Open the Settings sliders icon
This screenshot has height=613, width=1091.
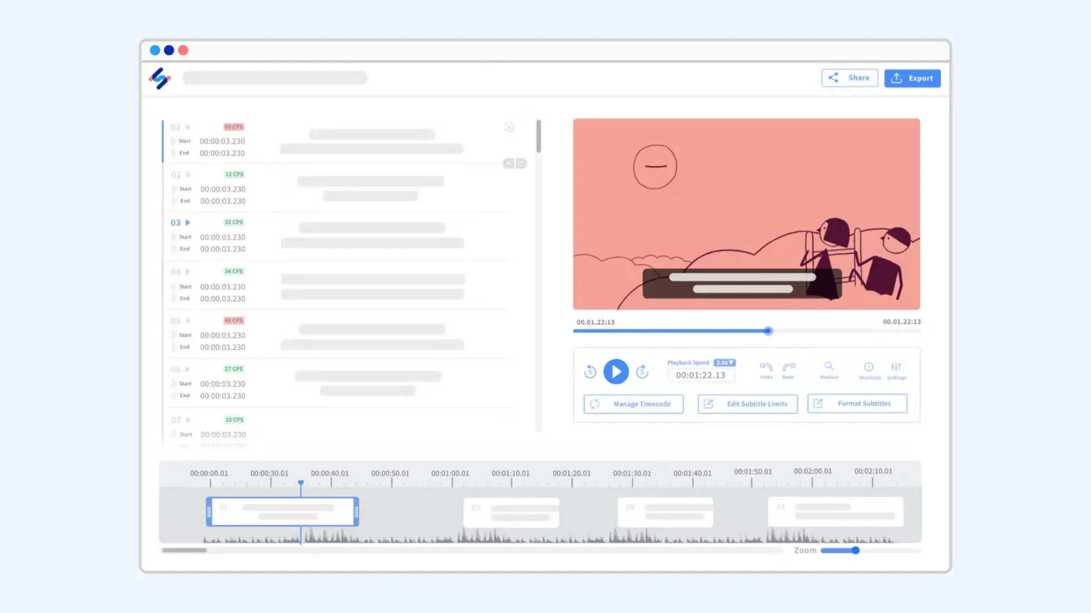coord(896,367)
